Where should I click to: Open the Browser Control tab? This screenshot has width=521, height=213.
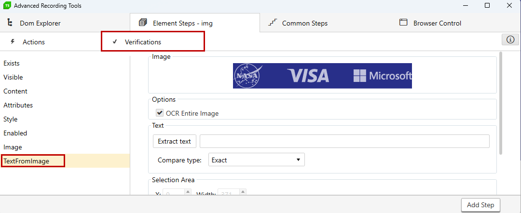click(x=454, y=23)
